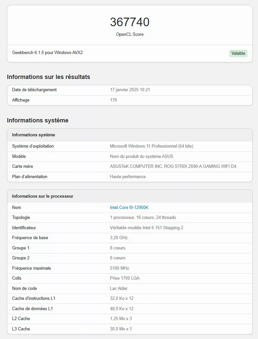The image size is (258, 339).
Task: Click the Colis label
Action: pyautogui.click(x=17, y=278)
